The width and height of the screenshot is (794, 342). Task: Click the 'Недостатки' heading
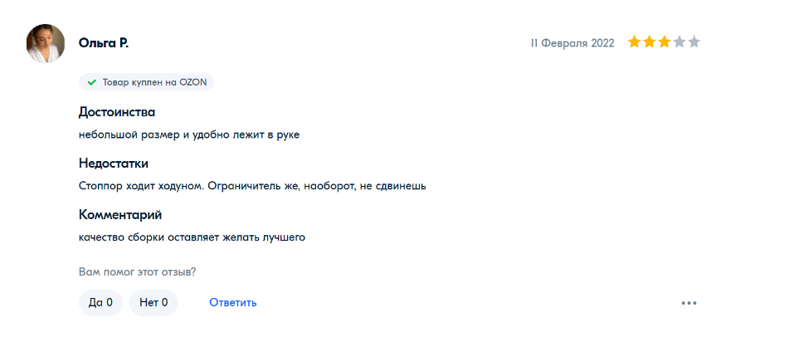[x=114, y=164]
